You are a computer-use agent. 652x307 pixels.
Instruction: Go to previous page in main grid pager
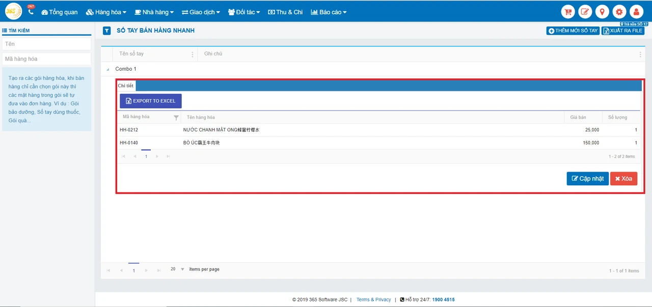click(121, 270)
